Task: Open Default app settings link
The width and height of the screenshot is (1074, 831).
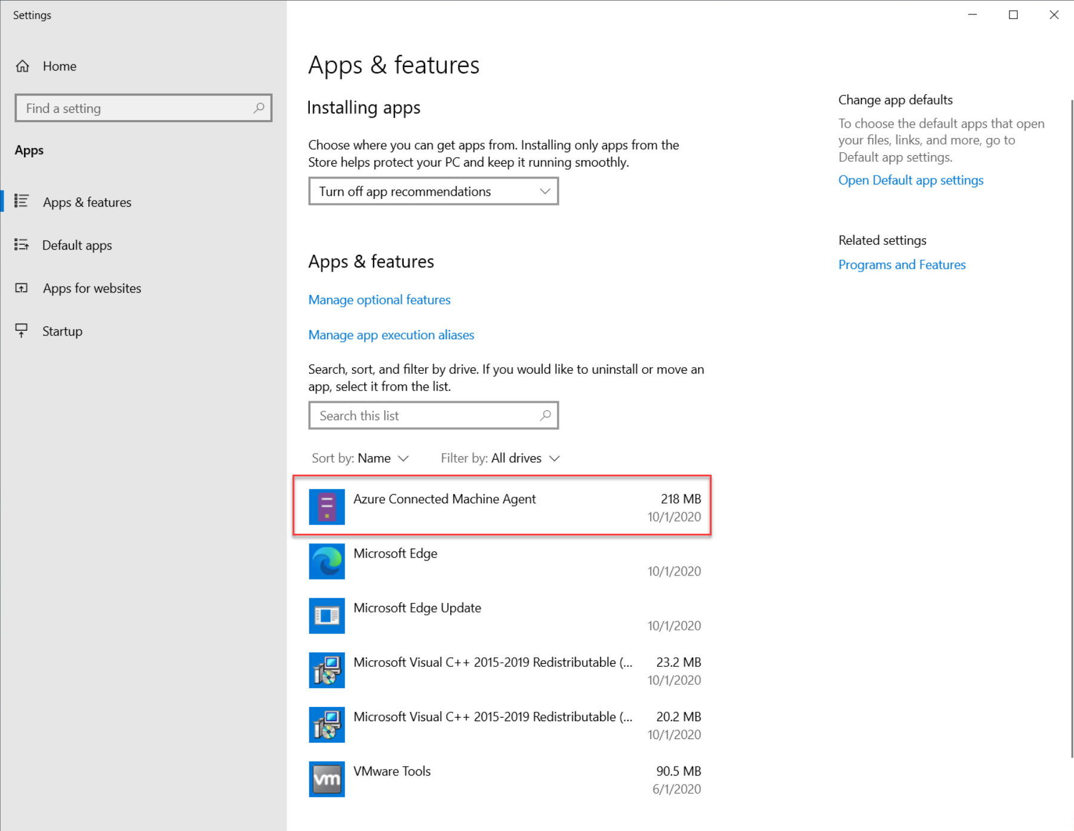Action: (910, 180)
